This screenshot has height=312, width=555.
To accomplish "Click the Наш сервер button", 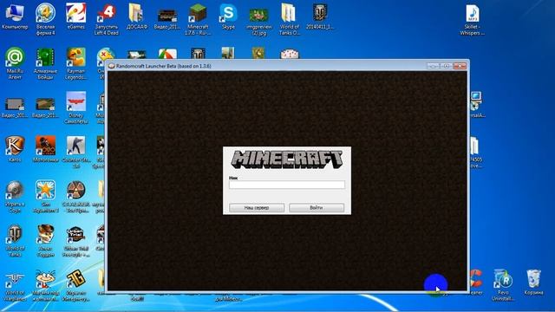I will coord(257,208).
